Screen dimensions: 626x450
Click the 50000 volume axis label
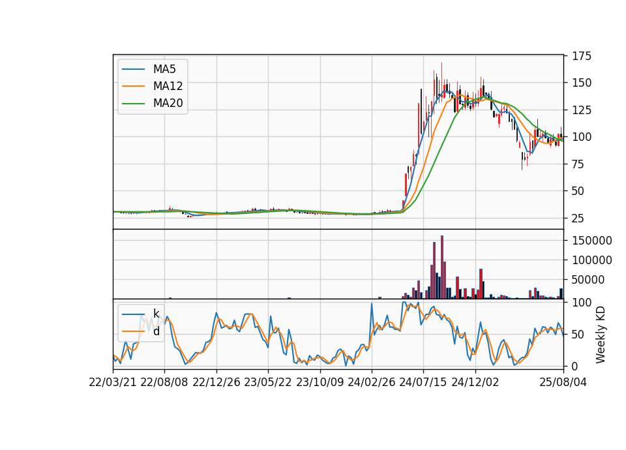(x=588, y=280)
